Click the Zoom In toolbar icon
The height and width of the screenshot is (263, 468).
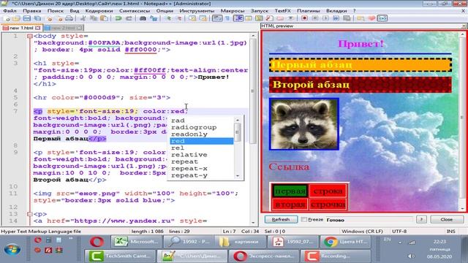click(168, 18)
